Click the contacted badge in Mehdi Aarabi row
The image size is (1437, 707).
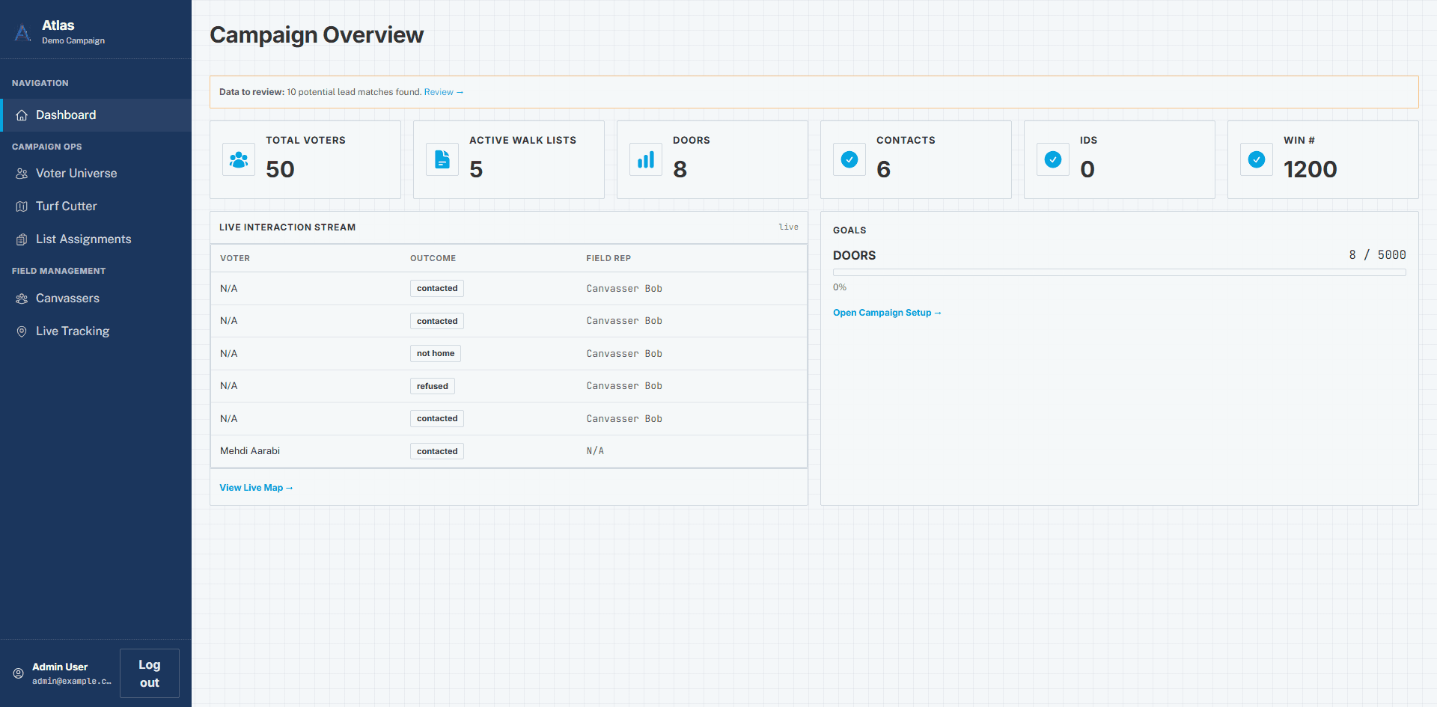[x=437, y=451]
